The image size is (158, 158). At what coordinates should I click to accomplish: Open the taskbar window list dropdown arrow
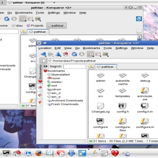tap(54, 2)
